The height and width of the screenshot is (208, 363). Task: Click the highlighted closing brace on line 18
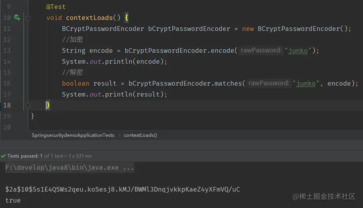point(48,106)
